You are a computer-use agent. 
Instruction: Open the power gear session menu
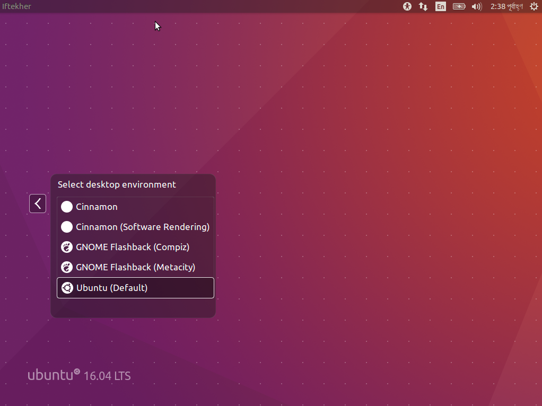pyautogui.click(x=534, y=6)
